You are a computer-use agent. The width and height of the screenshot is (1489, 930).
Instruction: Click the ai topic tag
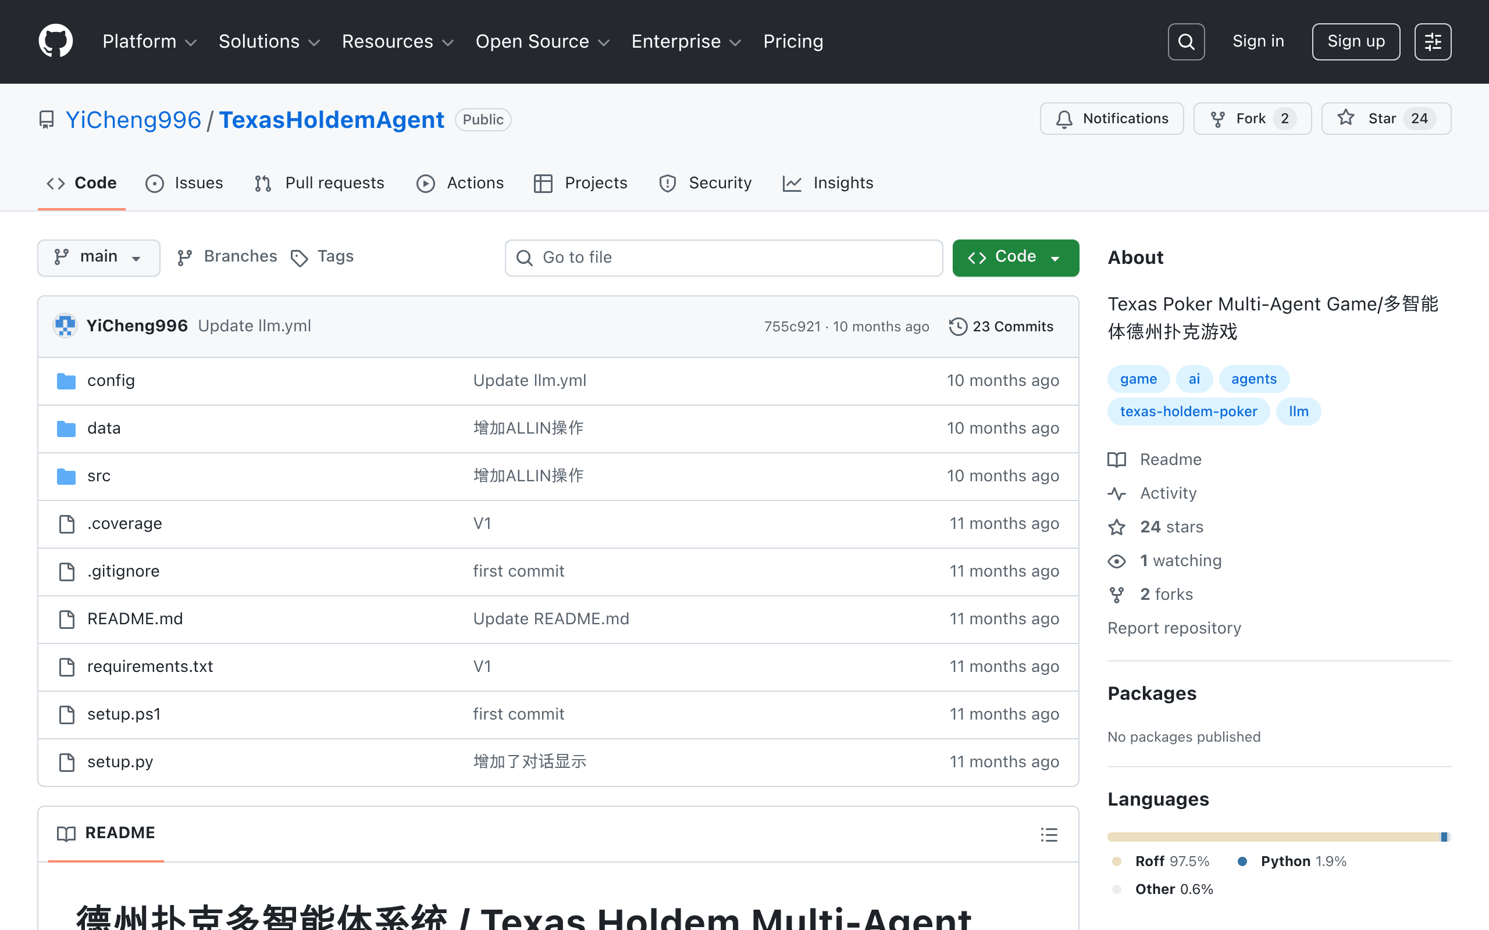[1194, 379]
